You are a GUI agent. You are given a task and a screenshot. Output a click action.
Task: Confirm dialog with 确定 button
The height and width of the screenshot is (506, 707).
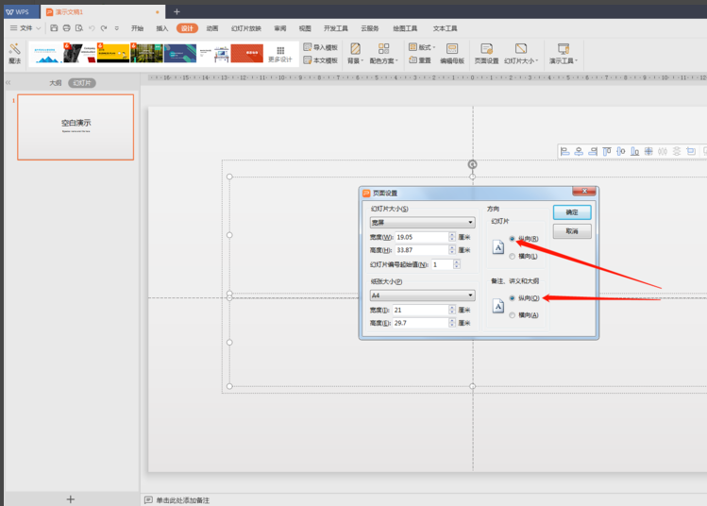coord(572,212)
